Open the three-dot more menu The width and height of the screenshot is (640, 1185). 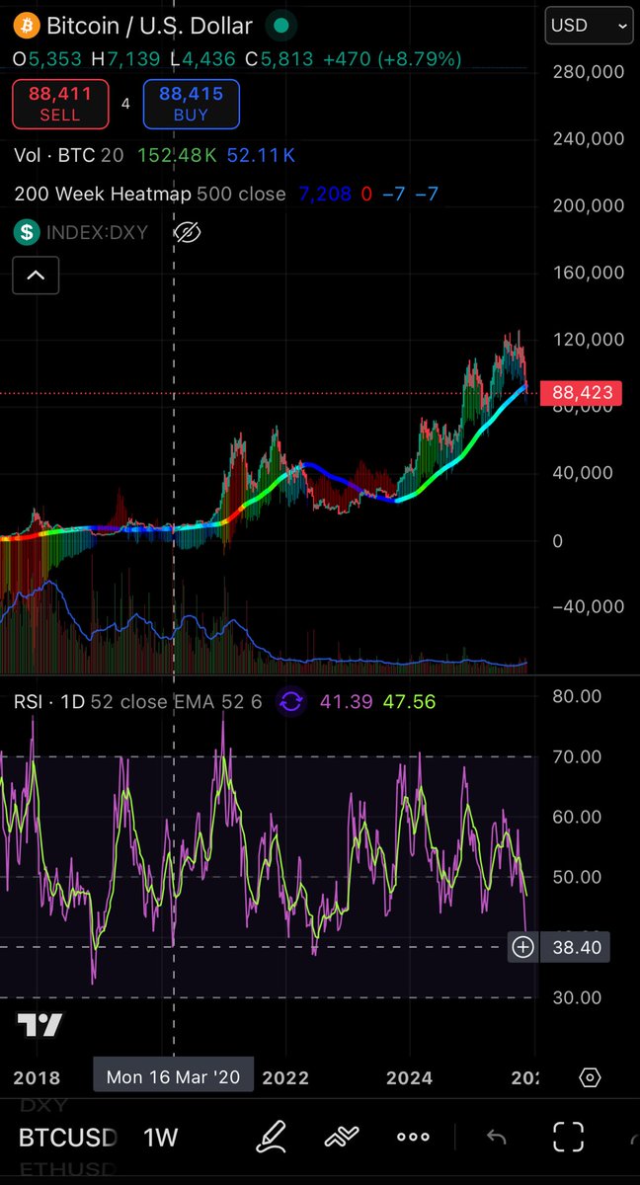(413, 1137)
